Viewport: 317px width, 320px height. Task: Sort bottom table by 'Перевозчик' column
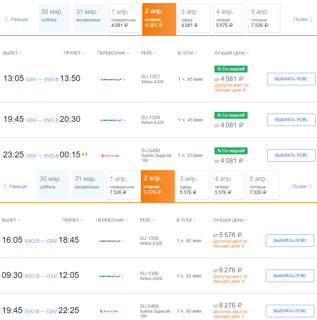point(112,220)
